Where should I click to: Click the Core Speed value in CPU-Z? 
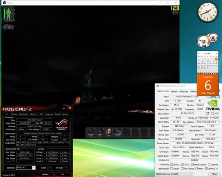coord(25,152)
